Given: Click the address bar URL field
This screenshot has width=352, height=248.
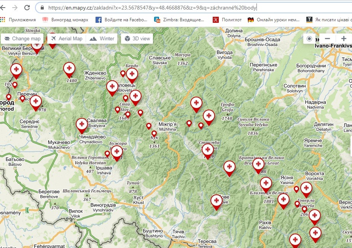Looking at the screenshot, I should 152,7.
